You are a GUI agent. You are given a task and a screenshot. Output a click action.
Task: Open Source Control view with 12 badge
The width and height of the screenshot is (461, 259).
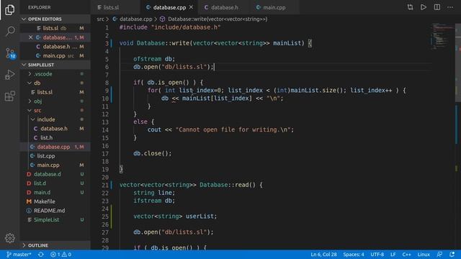pos(9,53)
